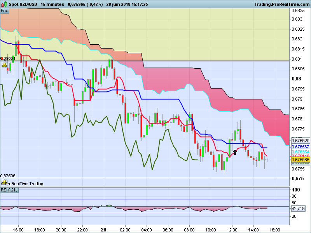Click the Spot NZD/USD instrument title
The width and height of the screenshot is (311, 233).
tap(23, 4)
